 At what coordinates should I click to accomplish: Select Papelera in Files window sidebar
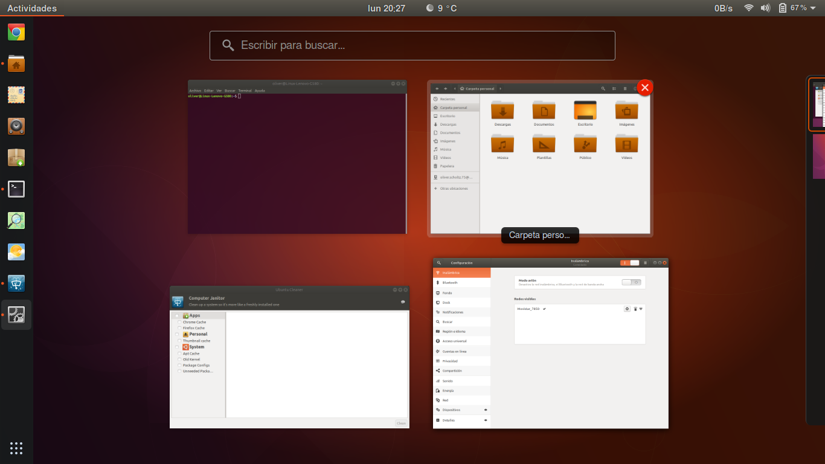pyautogui.click(x=455, y=166)
